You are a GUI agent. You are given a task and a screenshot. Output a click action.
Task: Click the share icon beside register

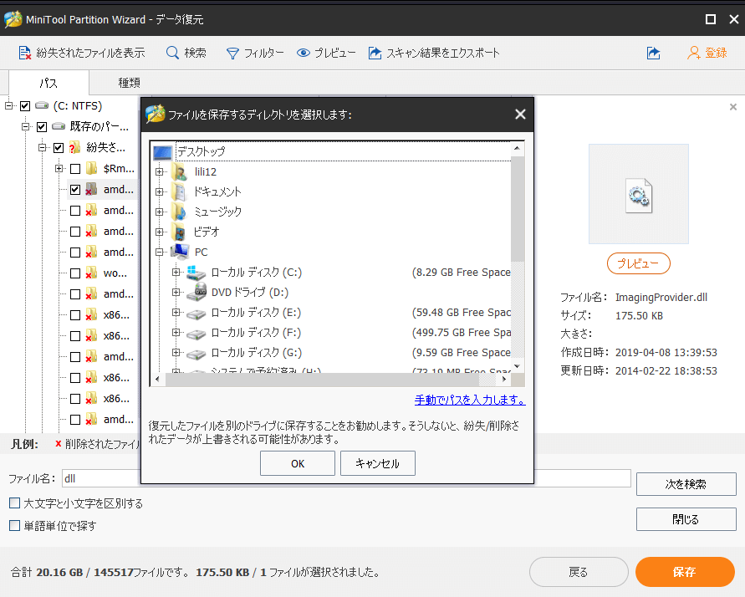click(653, 53)
